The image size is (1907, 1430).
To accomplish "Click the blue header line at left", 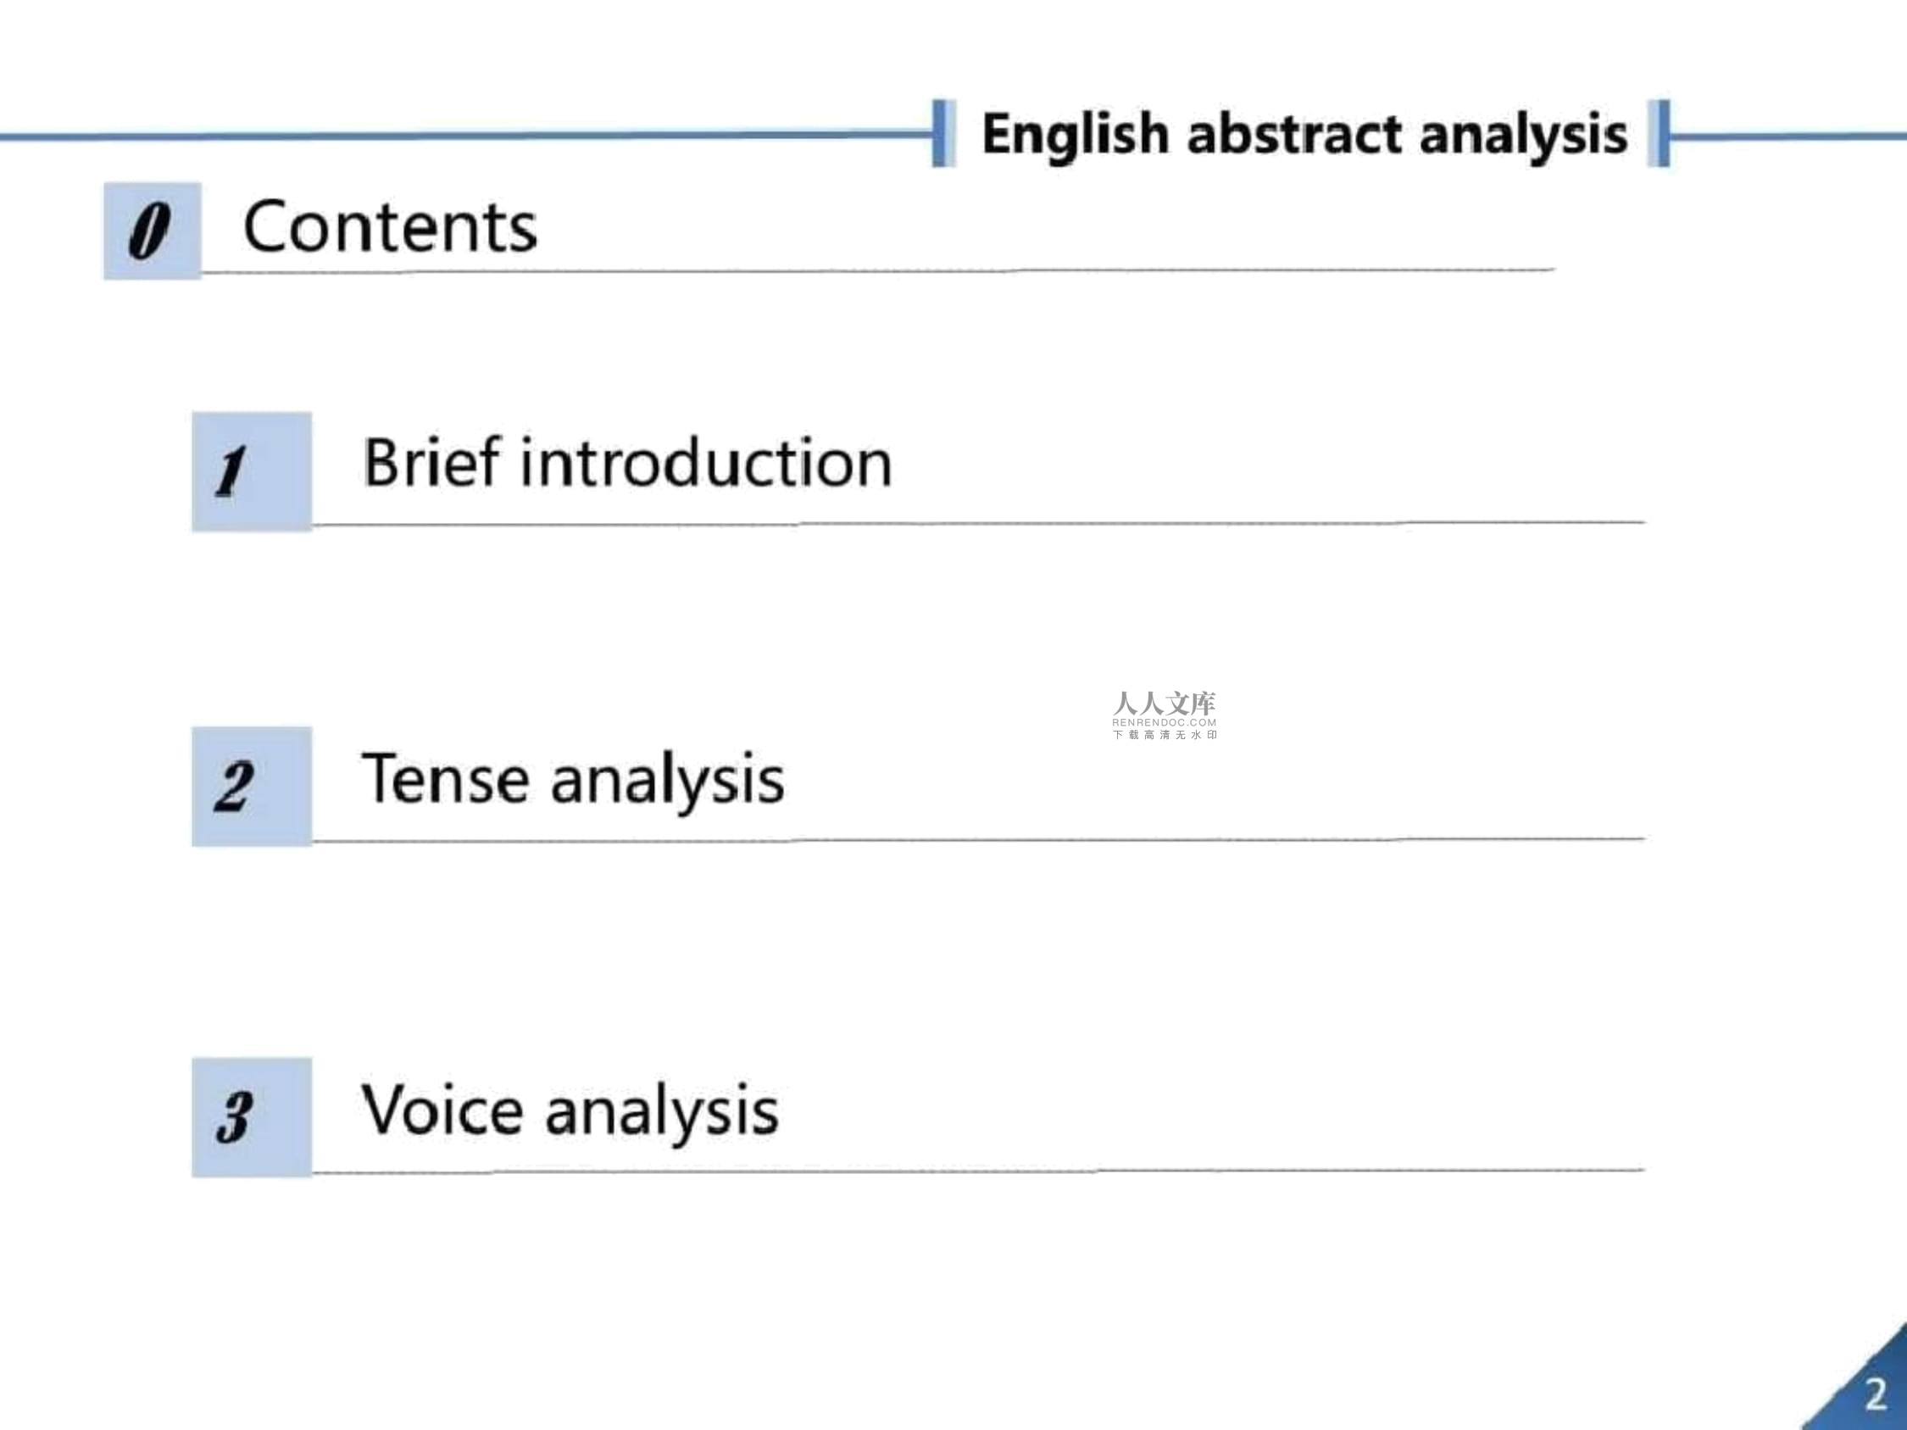I will pos(465,136).
